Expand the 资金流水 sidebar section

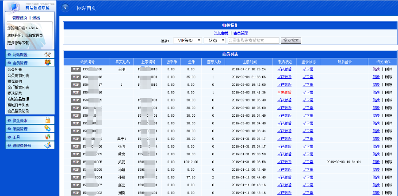coord(30,120)
